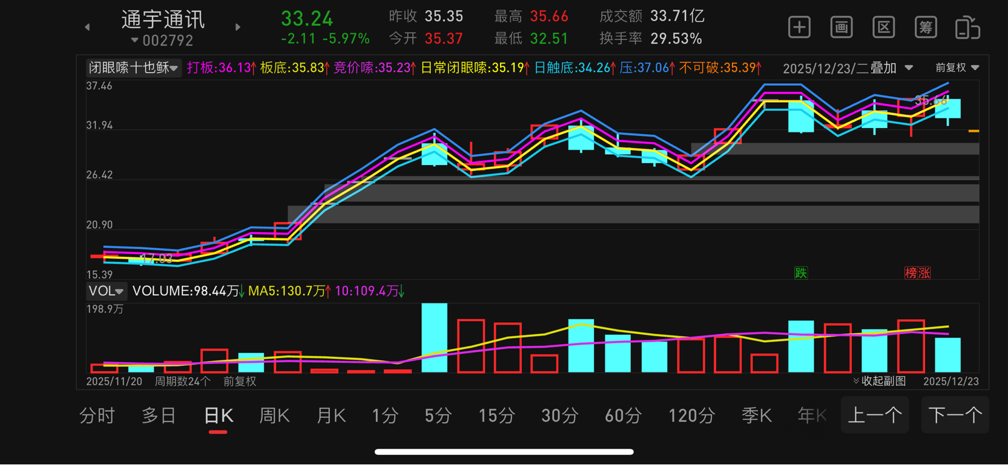Tap the 压:37.06 indicator value
The height and width of the screenshot is (465, 1008).
click(x=648, y=68)
